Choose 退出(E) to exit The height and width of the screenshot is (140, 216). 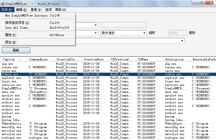coord(38,42)
